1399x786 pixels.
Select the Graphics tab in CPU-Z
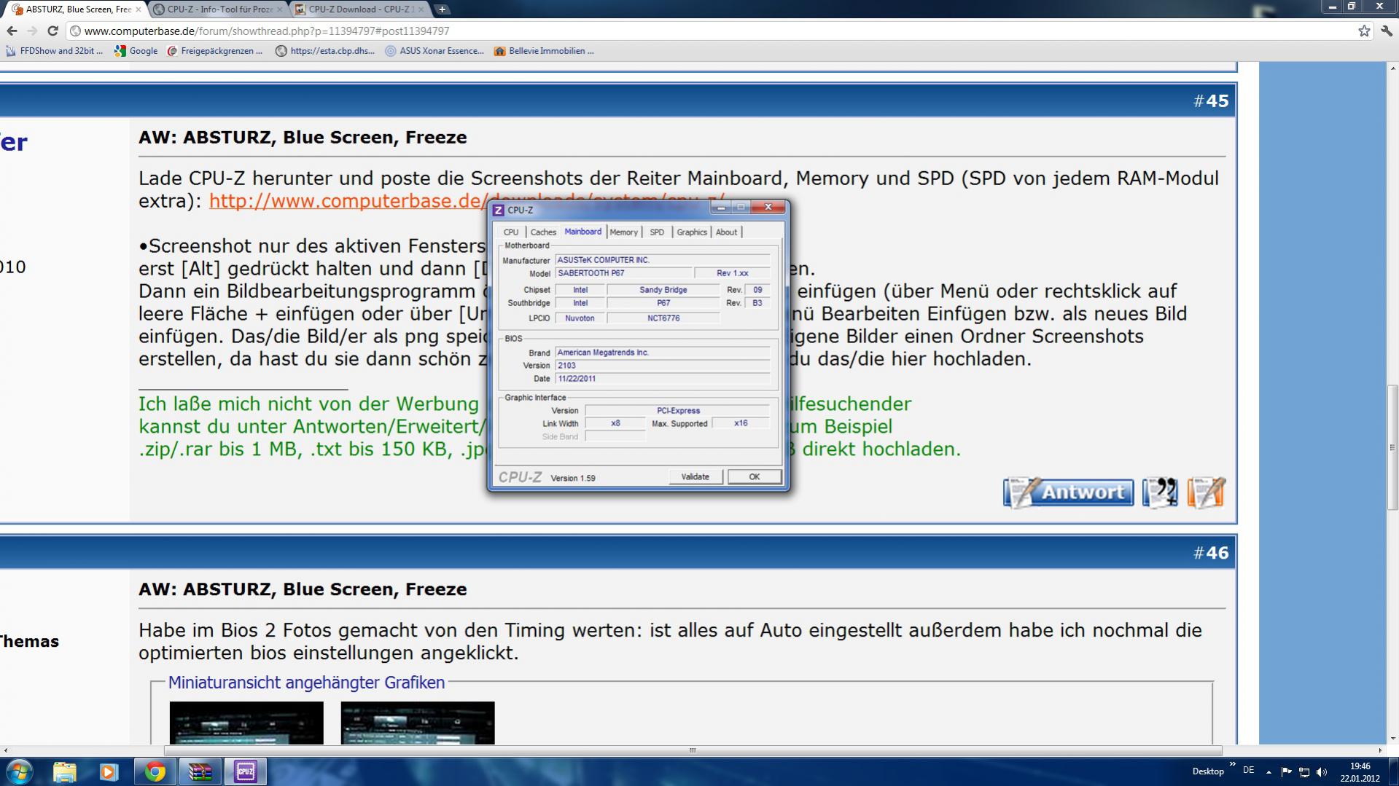coord(692,232)
